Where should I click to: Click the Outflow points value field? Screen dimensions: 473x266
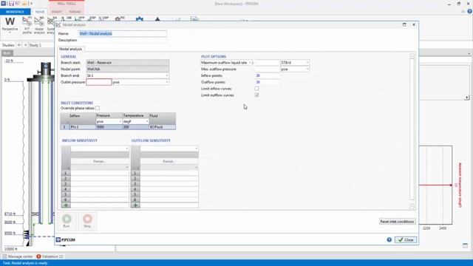pyautogui.click(x=268, y=82)
